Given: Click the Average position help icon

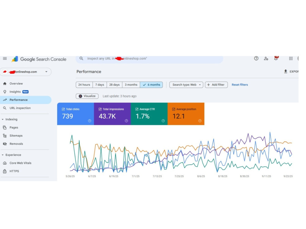Looking at the screenshot, I should [200, 121].
